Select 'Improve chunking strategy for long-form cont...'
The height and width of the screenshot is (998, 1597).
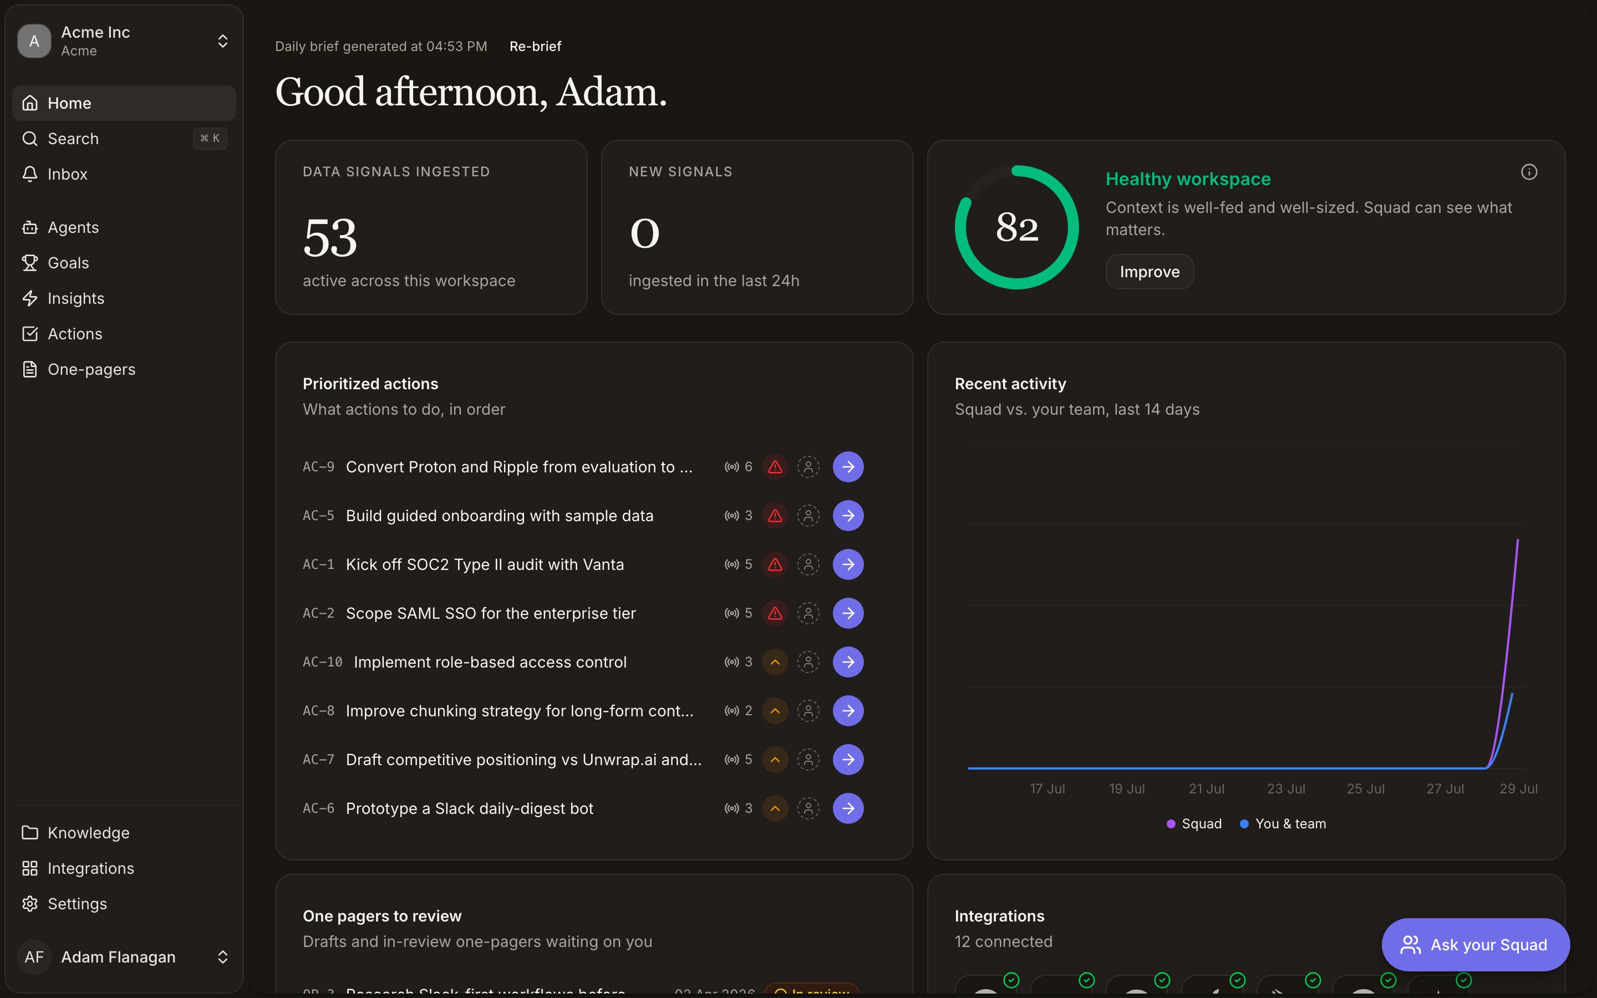(x=520, y=711)
